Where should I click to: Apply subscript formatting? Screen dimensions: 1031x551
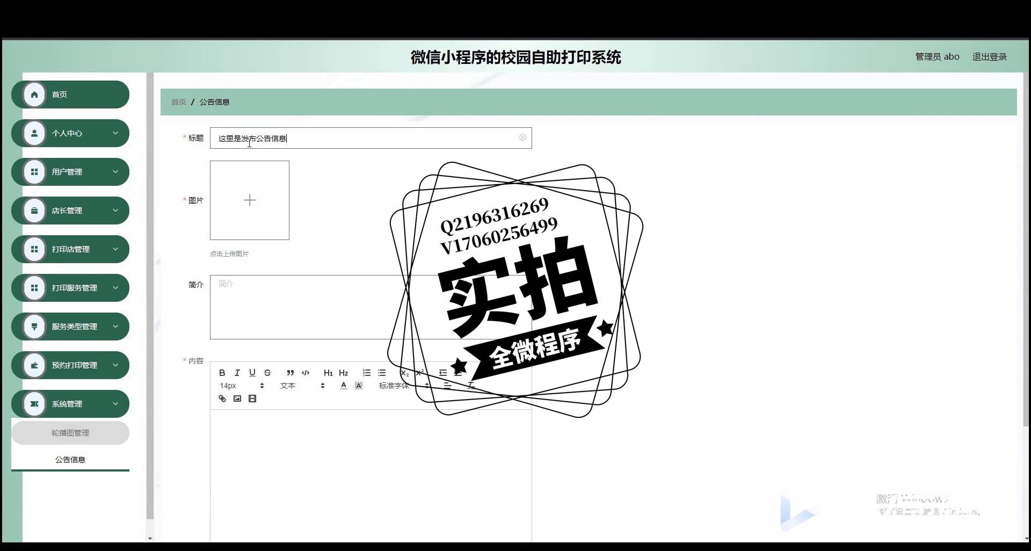[x=404, y=373]
